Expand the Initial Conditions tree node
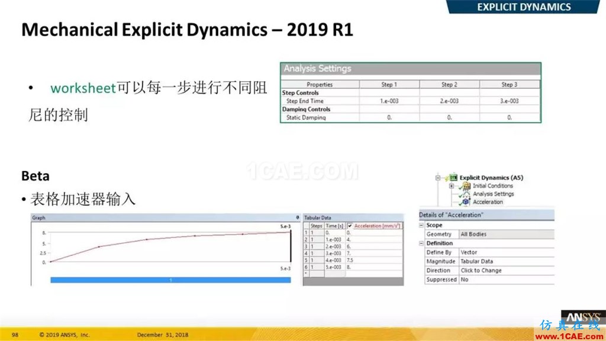This screenshot has width=606, height=341. coord(451,186)
